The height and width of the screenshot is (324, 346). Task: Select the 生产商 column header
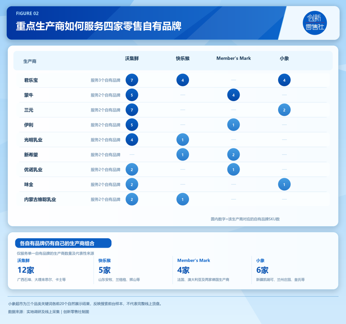coord(30,61)
